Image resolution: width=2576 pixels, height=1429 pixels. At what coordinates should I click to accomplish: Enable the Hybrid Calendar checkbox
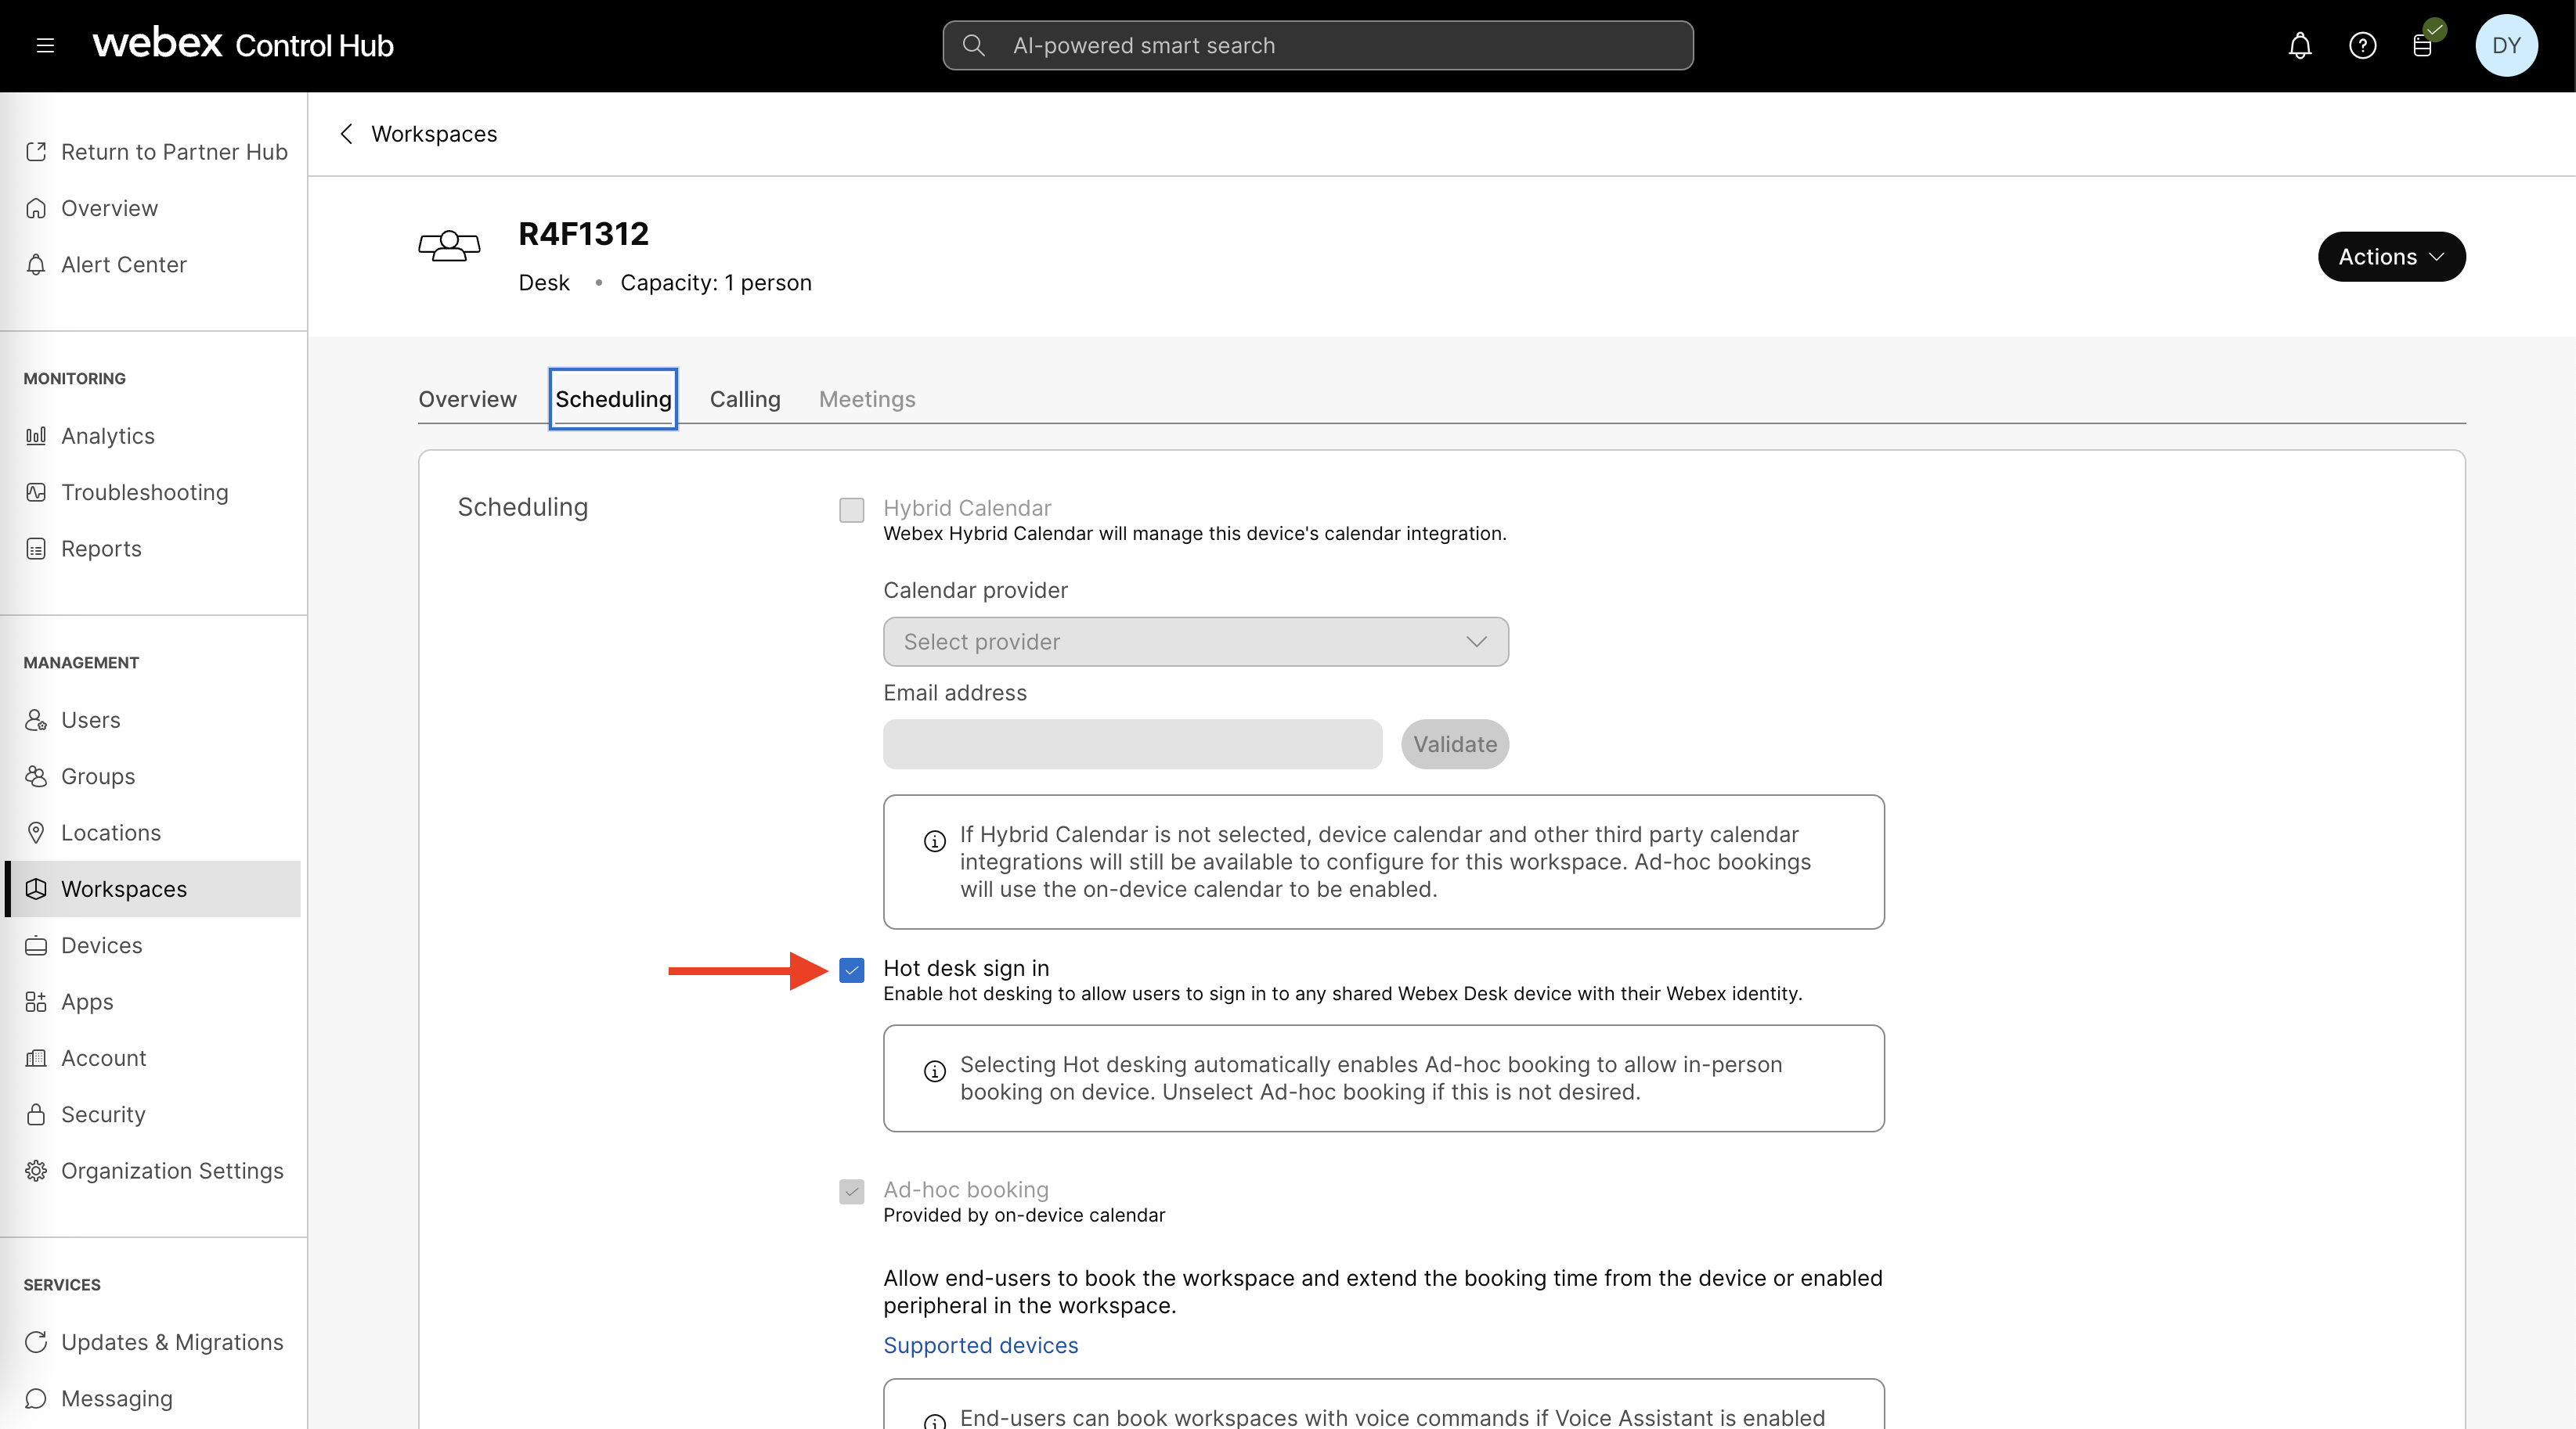tap(851, 509)
